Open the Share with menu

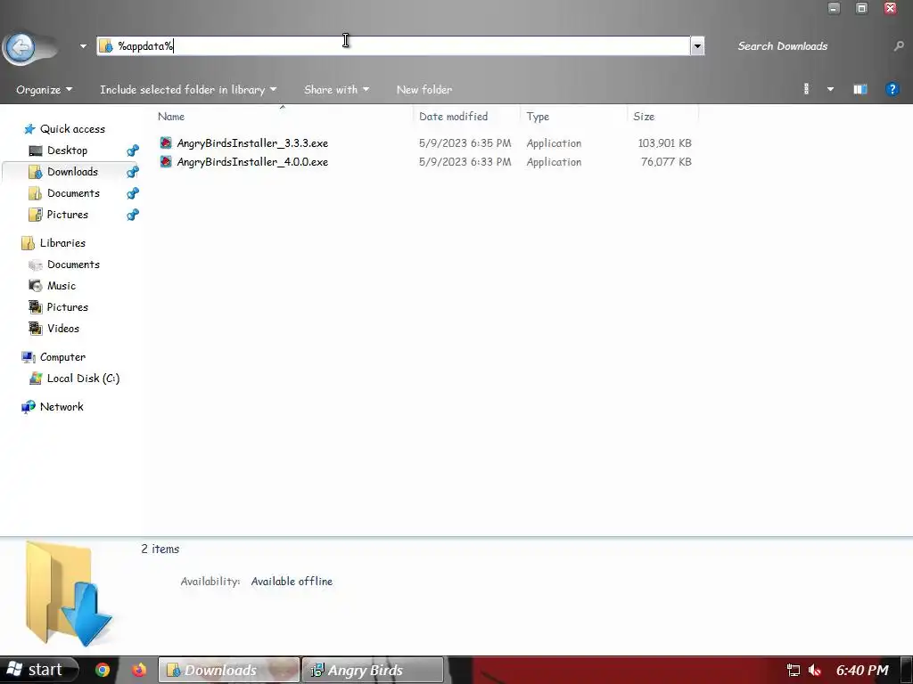tap(336, 90)
